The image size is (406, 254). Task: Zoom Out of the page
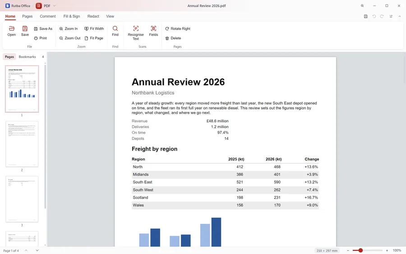[69, 38]
